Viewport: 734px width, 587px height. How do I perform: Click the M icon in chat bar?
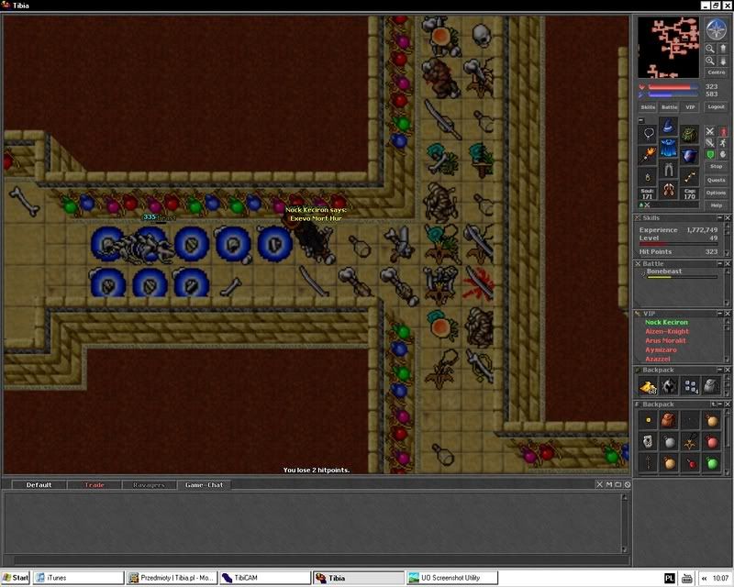(609, 485)
